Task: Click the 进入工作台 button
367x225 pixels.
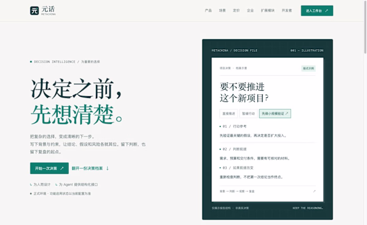Action: click(317, 11)
